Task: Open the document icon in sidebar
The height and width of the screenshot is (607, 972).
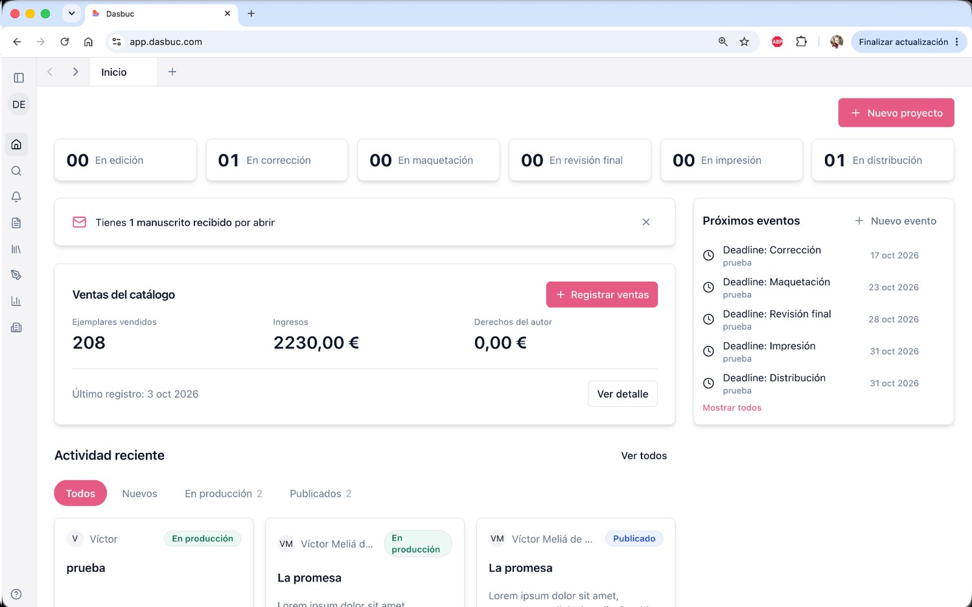Action: click(x=17, y=223)
